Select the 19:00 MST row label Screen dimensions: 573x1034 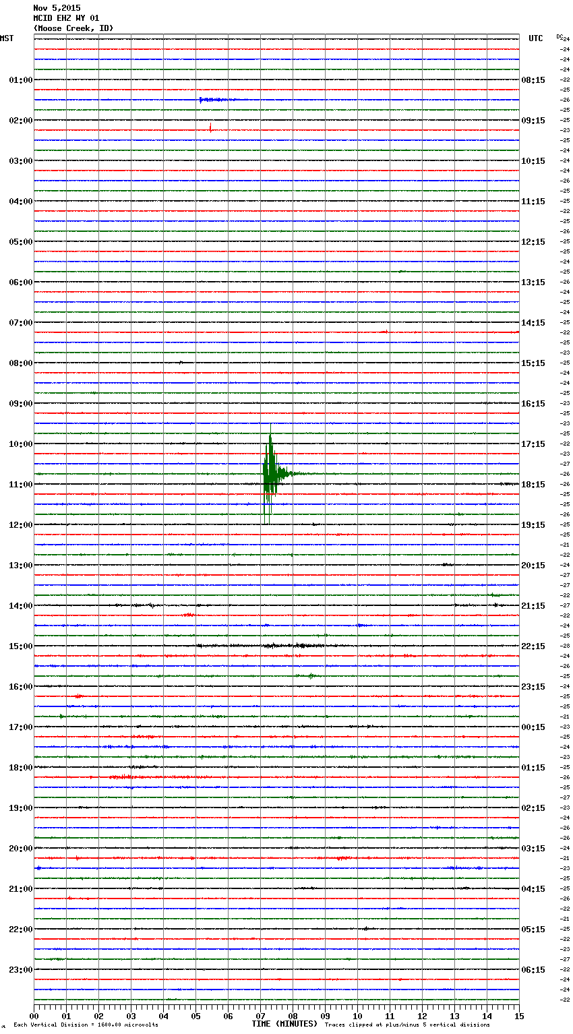21,808
